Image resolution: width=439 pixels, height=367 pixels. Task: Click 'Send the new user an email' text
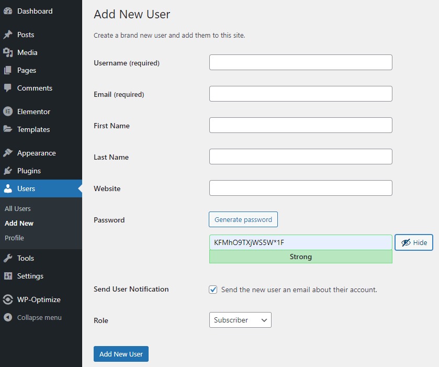point(299,290)
